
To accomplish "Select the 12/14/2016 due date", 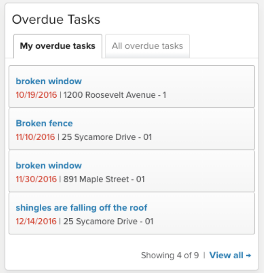I will pos(36,221).
